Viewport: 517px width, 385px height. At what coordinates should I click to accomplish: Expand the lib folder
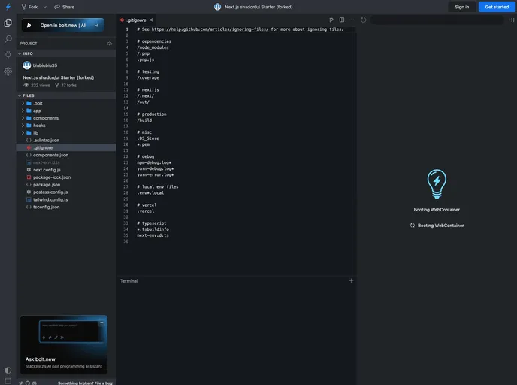(66, 133)
